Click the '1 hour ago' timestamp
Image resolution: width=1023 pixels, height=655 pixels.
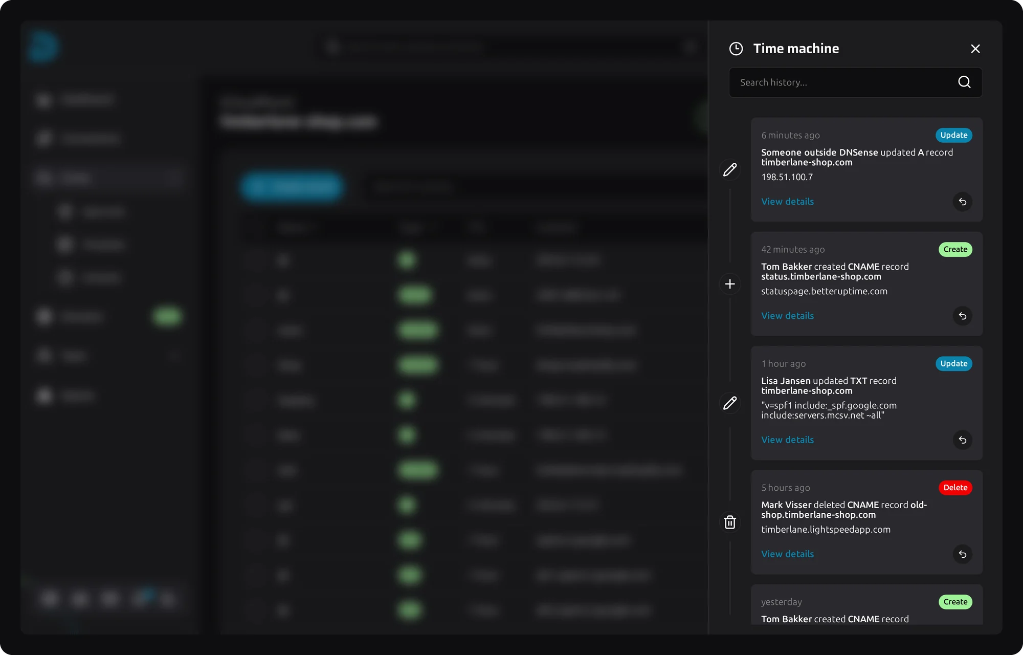pos(783,363)
